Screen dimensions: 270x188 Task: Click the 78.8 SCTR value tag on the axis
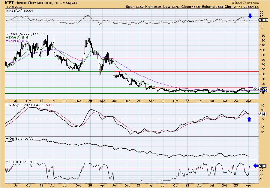(263, 166)
